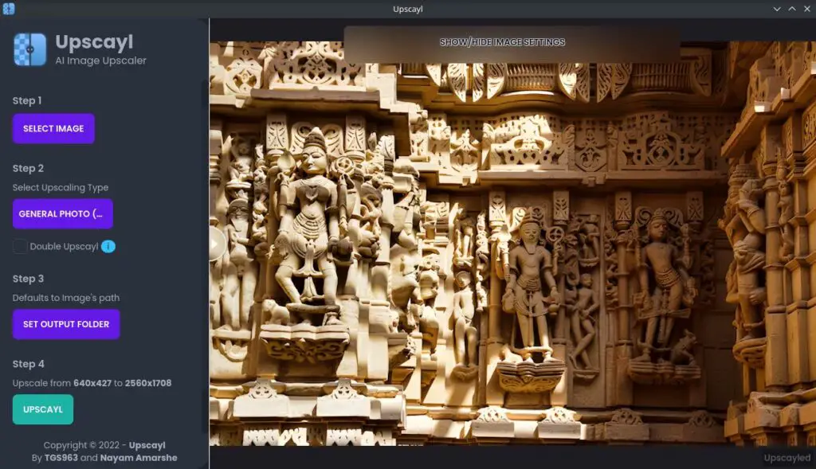Click the "Step 4" heading
This screenshot has height=469, width=816.
(x=28, y=363)
